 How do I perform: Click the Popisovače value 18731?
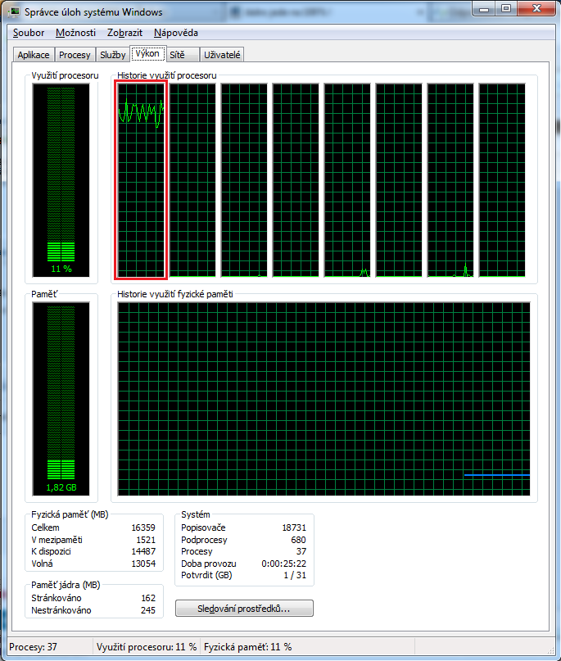[x=294, y=527]
